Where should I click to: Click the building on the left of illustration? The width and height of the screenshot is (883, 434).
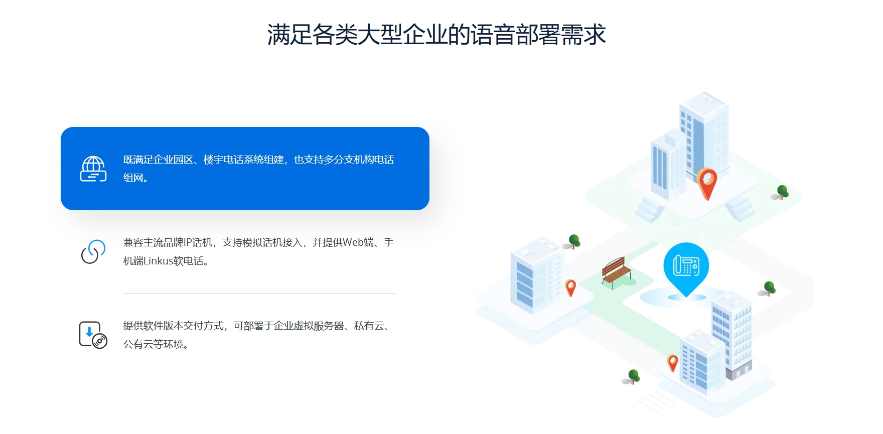coord(536,276)
